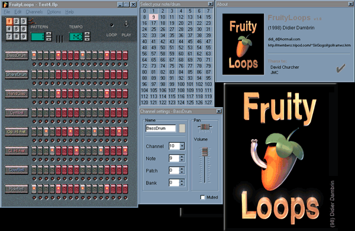Click the CowBell channel button
355x231 pixels.
pyautogui.click(x=17, y=170)
